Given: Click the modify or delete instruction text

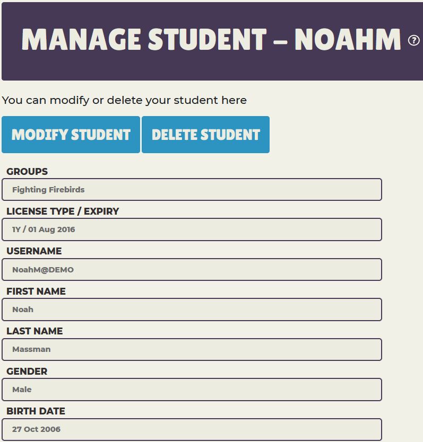Looking at the screenshot, I should (125, 100).
